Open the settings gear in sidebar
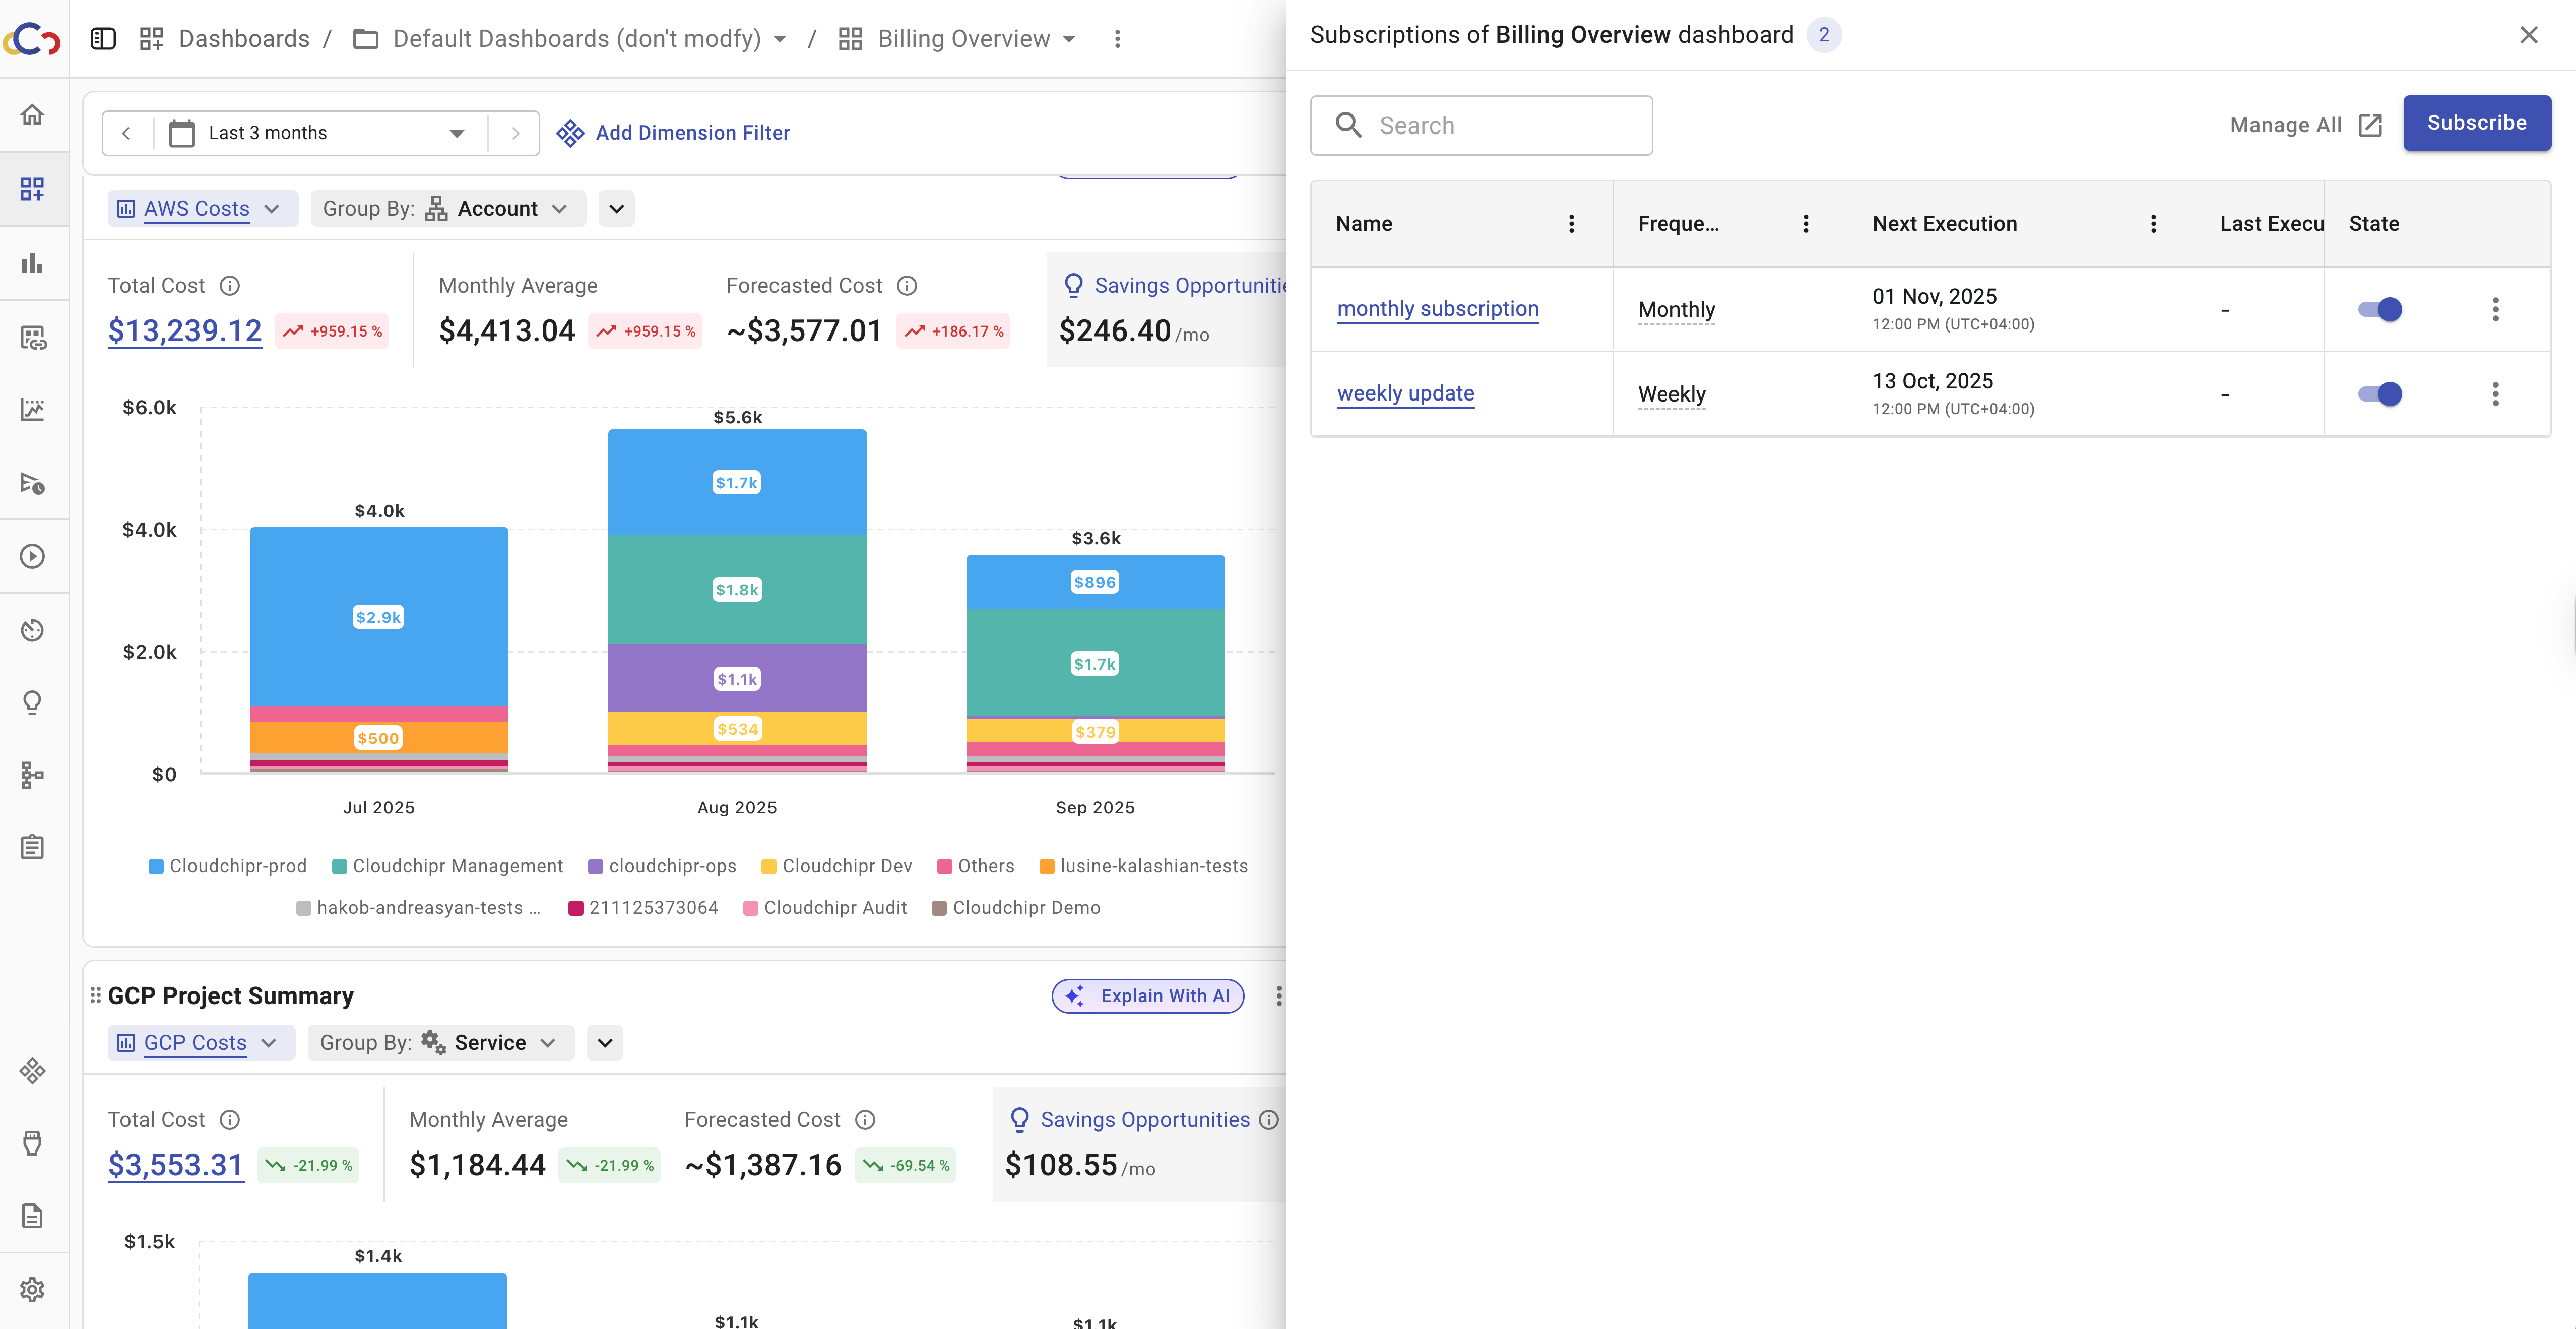Image resolution: width=2576 pixels, height=1329 pixels. 32,1289
